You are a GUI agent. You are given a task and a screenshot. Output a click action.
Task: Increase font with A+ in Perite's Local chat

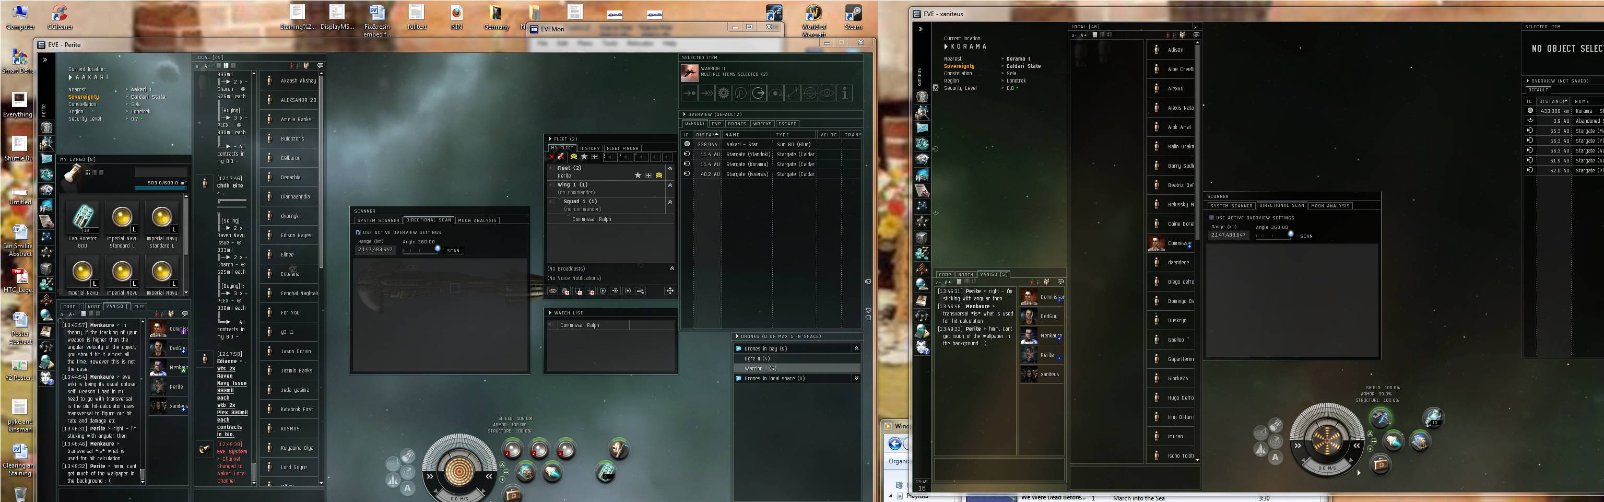coord(207,66)
